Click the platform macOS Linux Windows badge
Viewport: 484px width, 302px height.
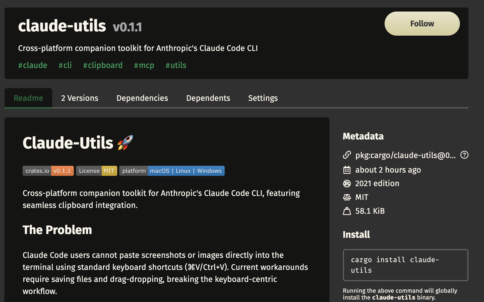pyautogui.click(x=172, y=171)
